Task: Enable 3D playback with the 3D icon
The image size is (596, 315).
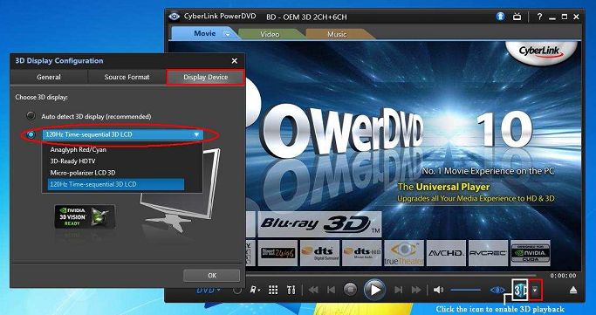Action: click(520, 291)
